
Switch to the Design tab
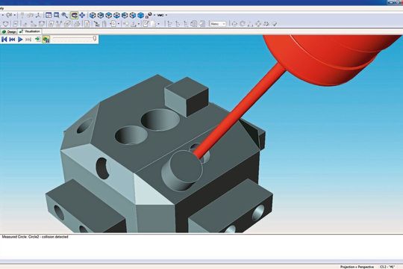pyautogui.click(x=9, y=31)
